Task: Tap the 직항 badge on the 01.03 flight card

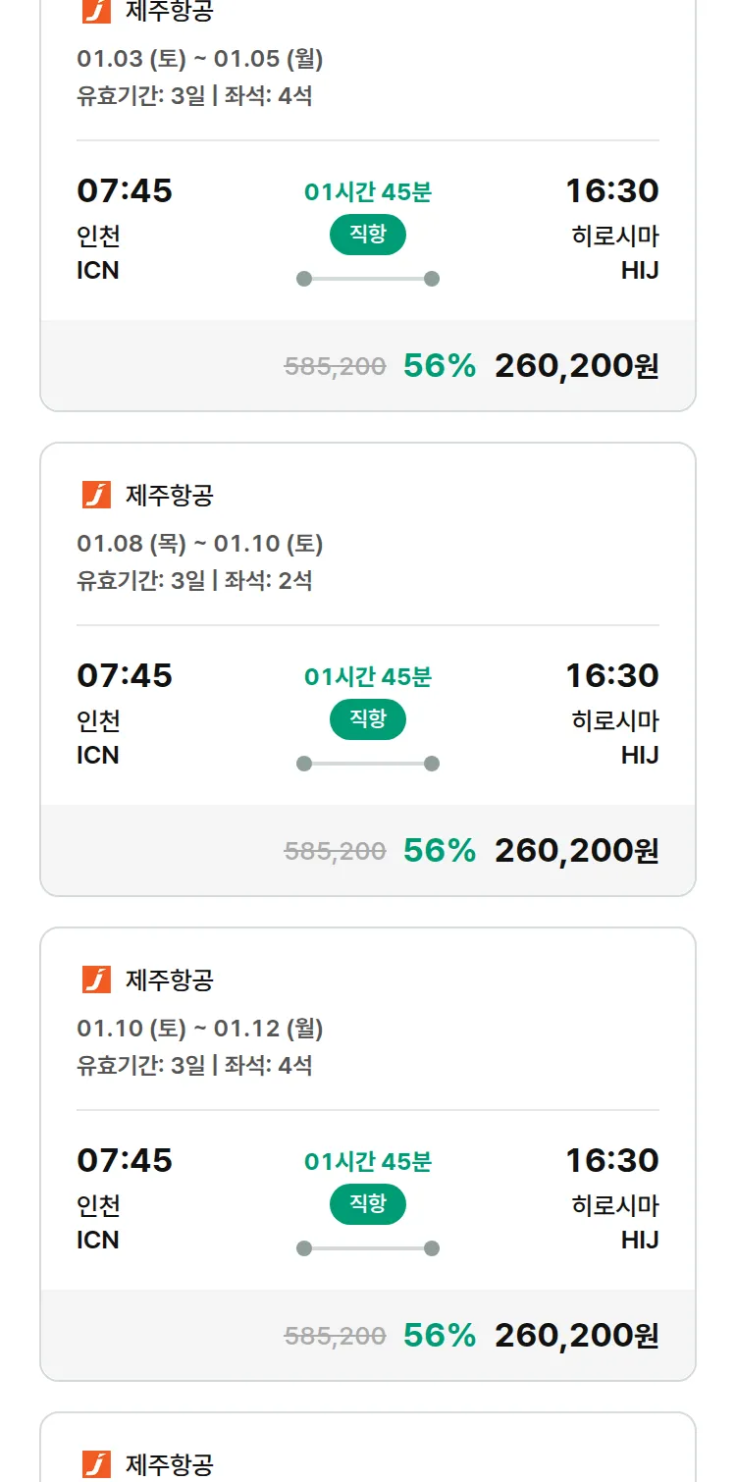Action: (367, 235)
